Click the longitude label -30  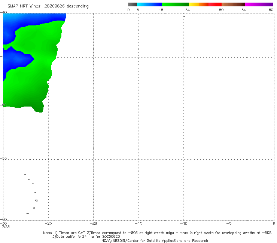point(3,224)
